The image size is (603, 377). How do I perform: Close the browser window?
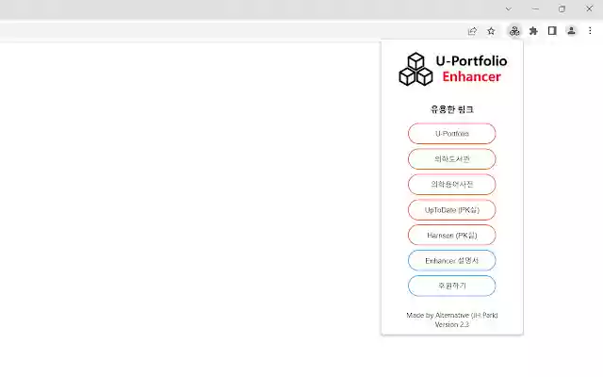tap(589, 8)
